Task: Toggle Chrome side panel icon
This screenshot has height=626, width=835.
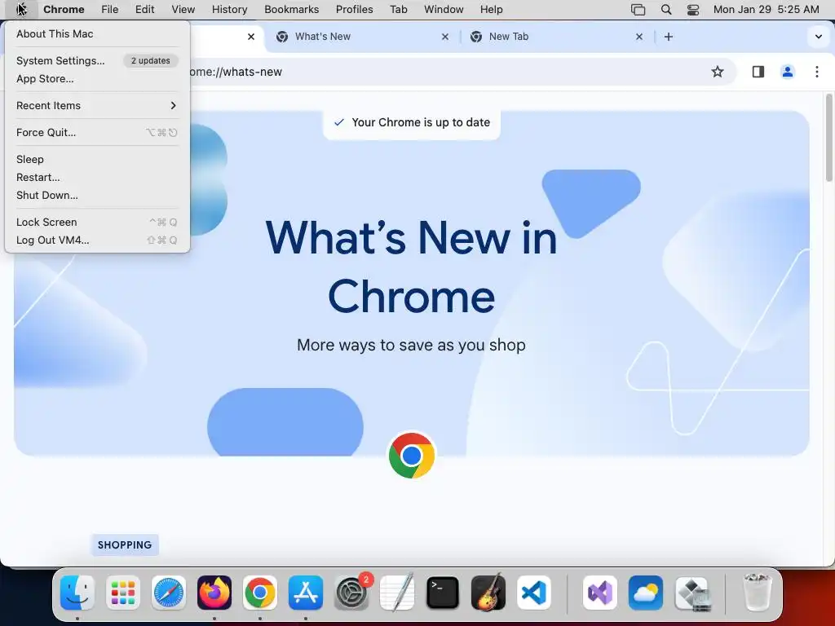Action: 758,72
